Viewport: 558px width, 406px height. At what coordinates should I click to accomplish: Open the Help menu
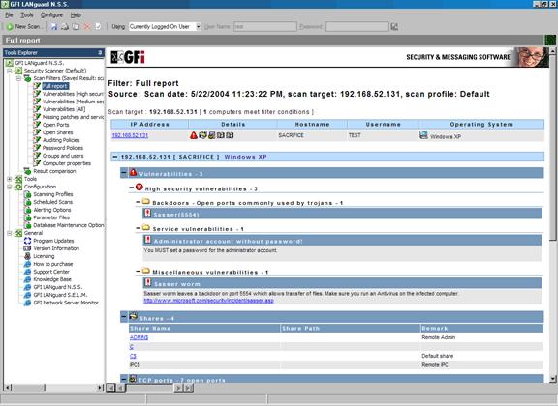click(x=76, y=15)
